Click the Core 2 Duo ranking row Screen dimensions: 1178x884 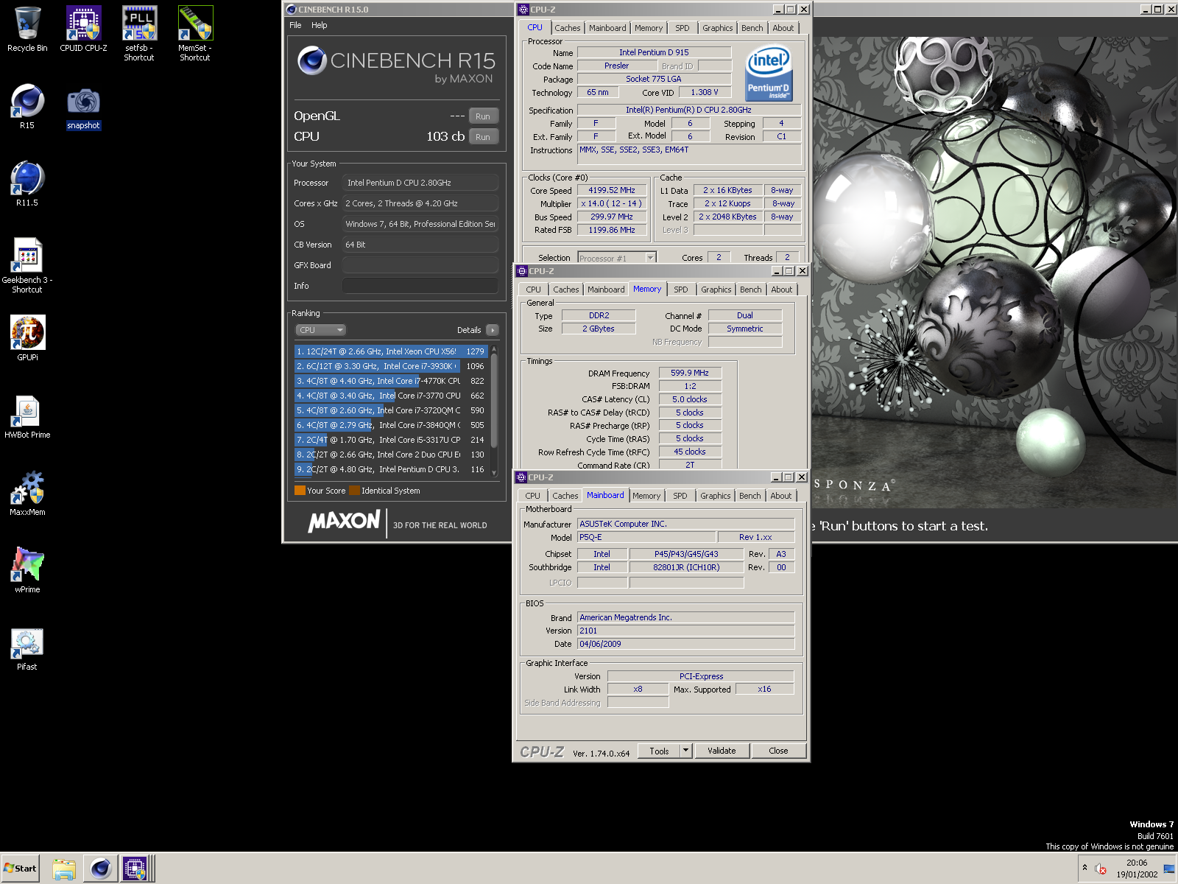(x=391, y=455)
